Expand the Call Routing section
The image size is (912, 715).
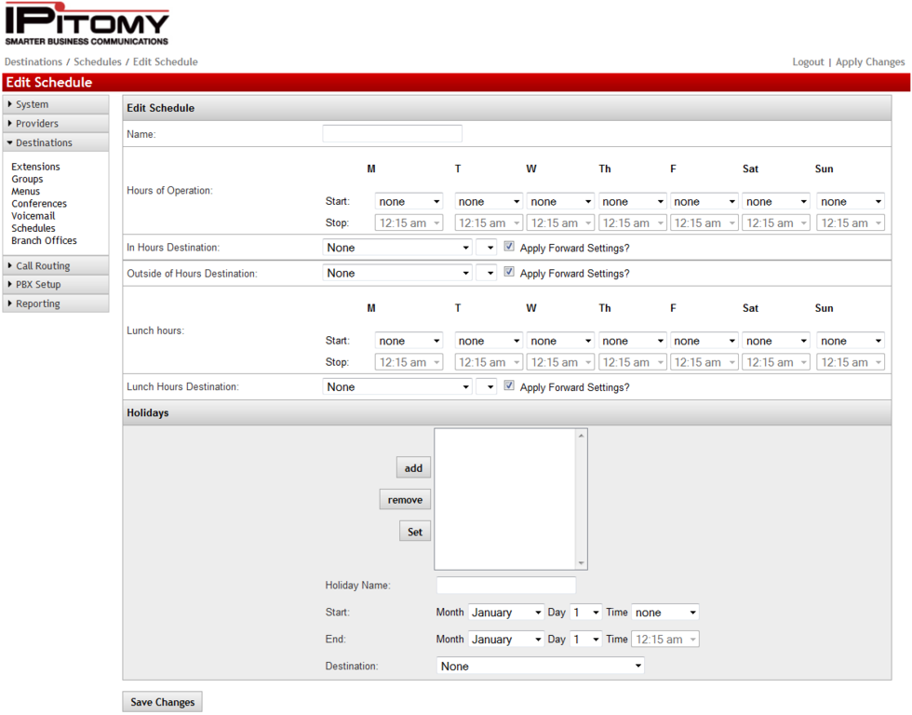[43, 266]
